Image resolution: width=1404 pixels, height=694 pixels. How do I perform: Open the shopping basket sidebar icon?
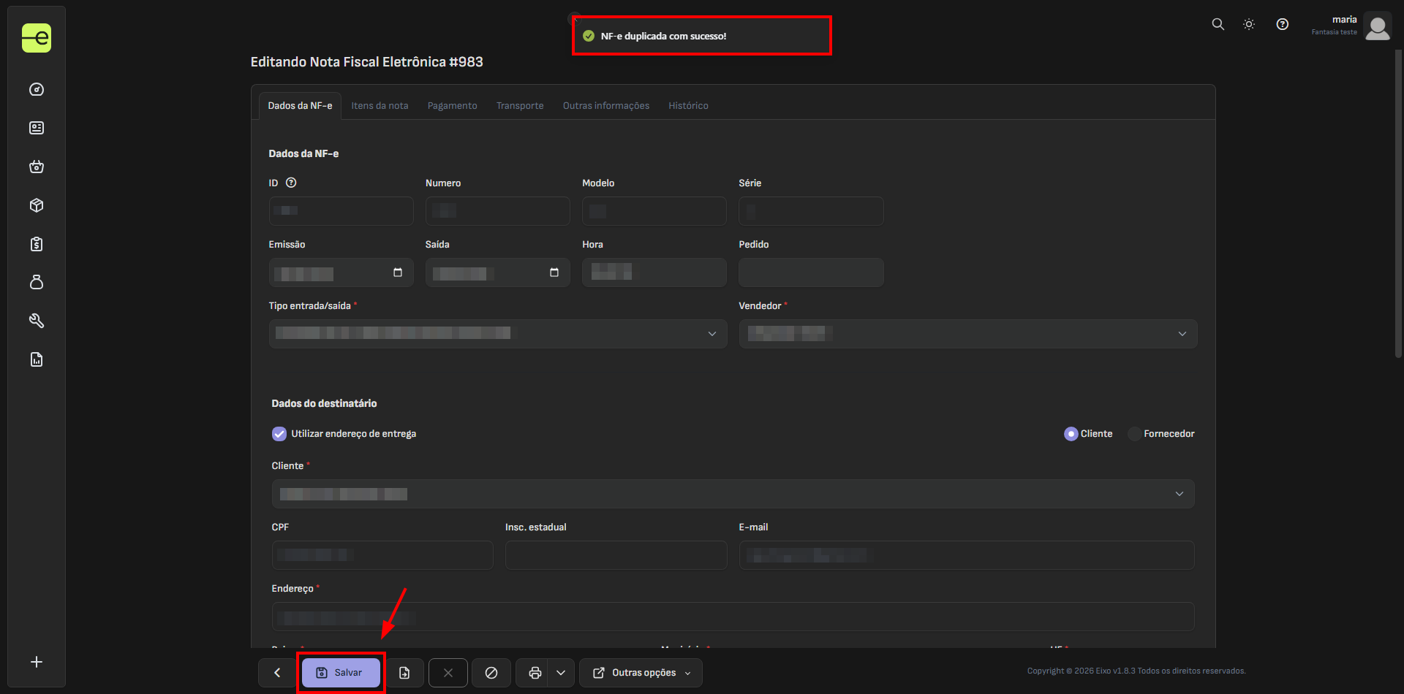(37, 167)
